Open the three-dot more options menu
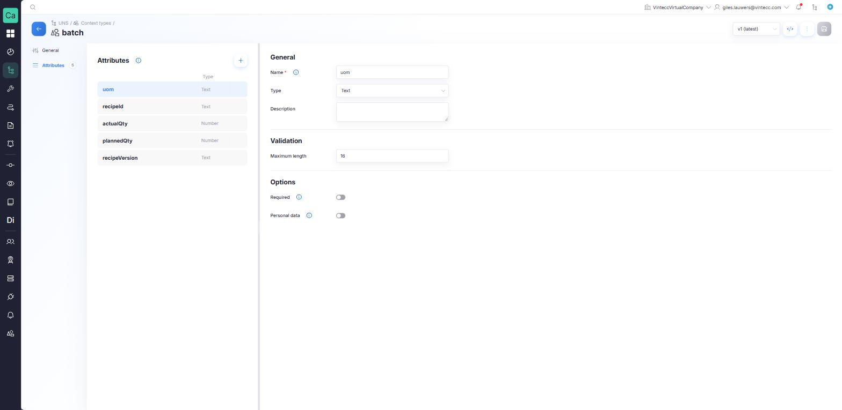The image size is (842, 410). pos(807,29)
